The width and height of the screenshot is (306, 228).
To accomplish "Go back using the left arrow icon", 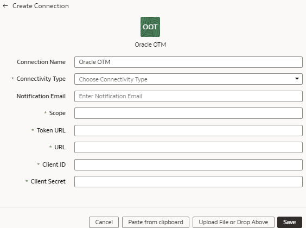I will (5, 6).
